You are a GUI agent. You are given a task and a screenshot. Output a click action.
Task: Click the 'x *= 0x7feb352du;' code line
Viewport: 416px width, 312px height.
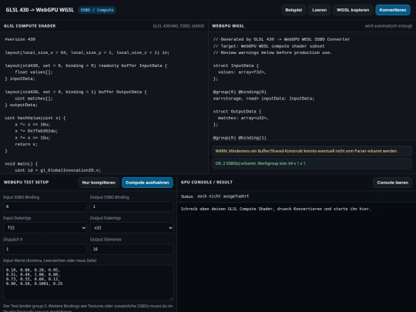coord(36,131)
